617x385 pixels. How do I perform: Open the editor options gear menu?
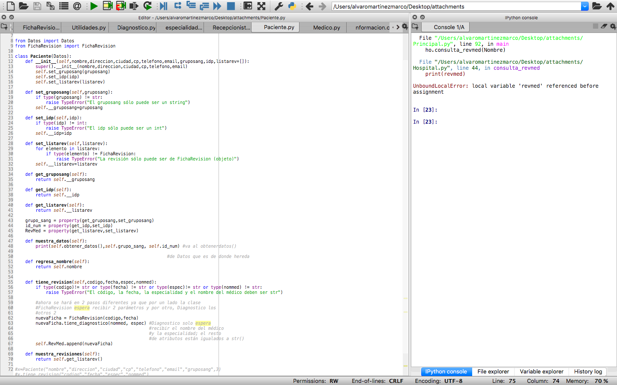[x=405, y=27]
